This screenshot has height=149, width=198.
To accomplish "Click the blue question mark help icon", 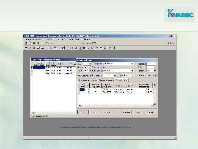I will 110,48.
